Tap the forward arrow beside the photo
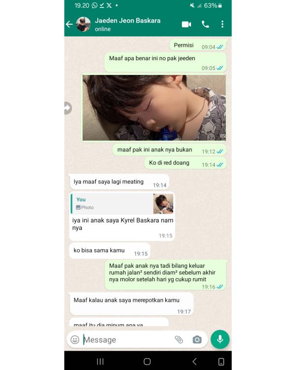 pyautogui.click(x=68, y=108)
